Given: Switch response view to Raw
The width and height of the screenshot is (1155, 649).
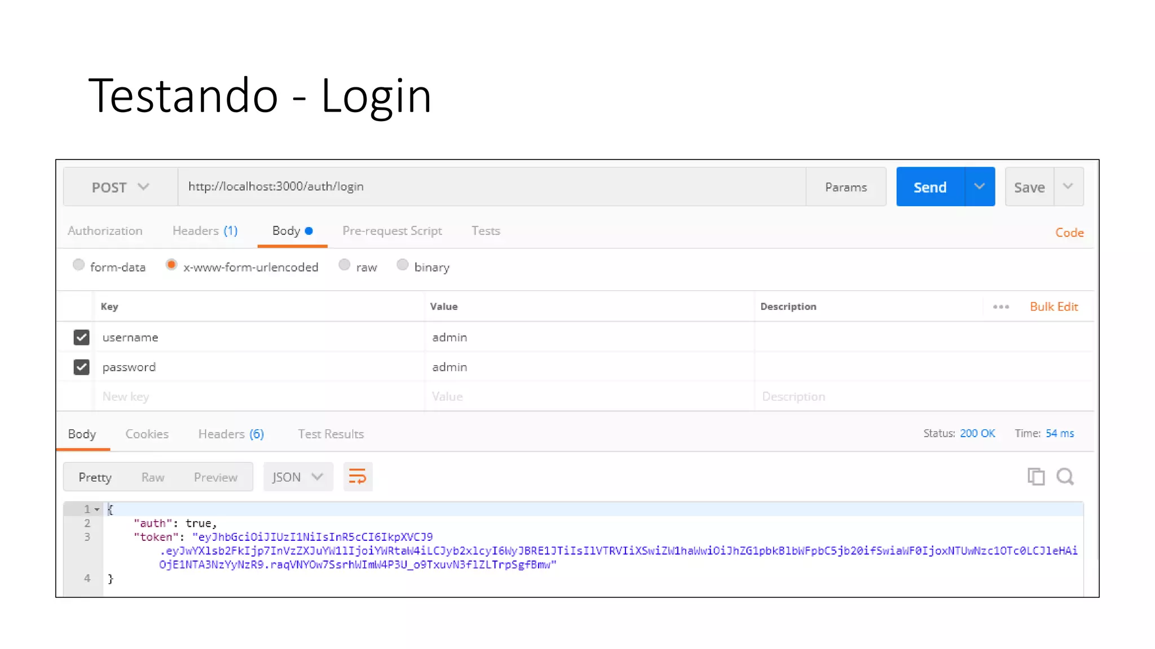Looking at the screenshot, I should coord(153,477).
